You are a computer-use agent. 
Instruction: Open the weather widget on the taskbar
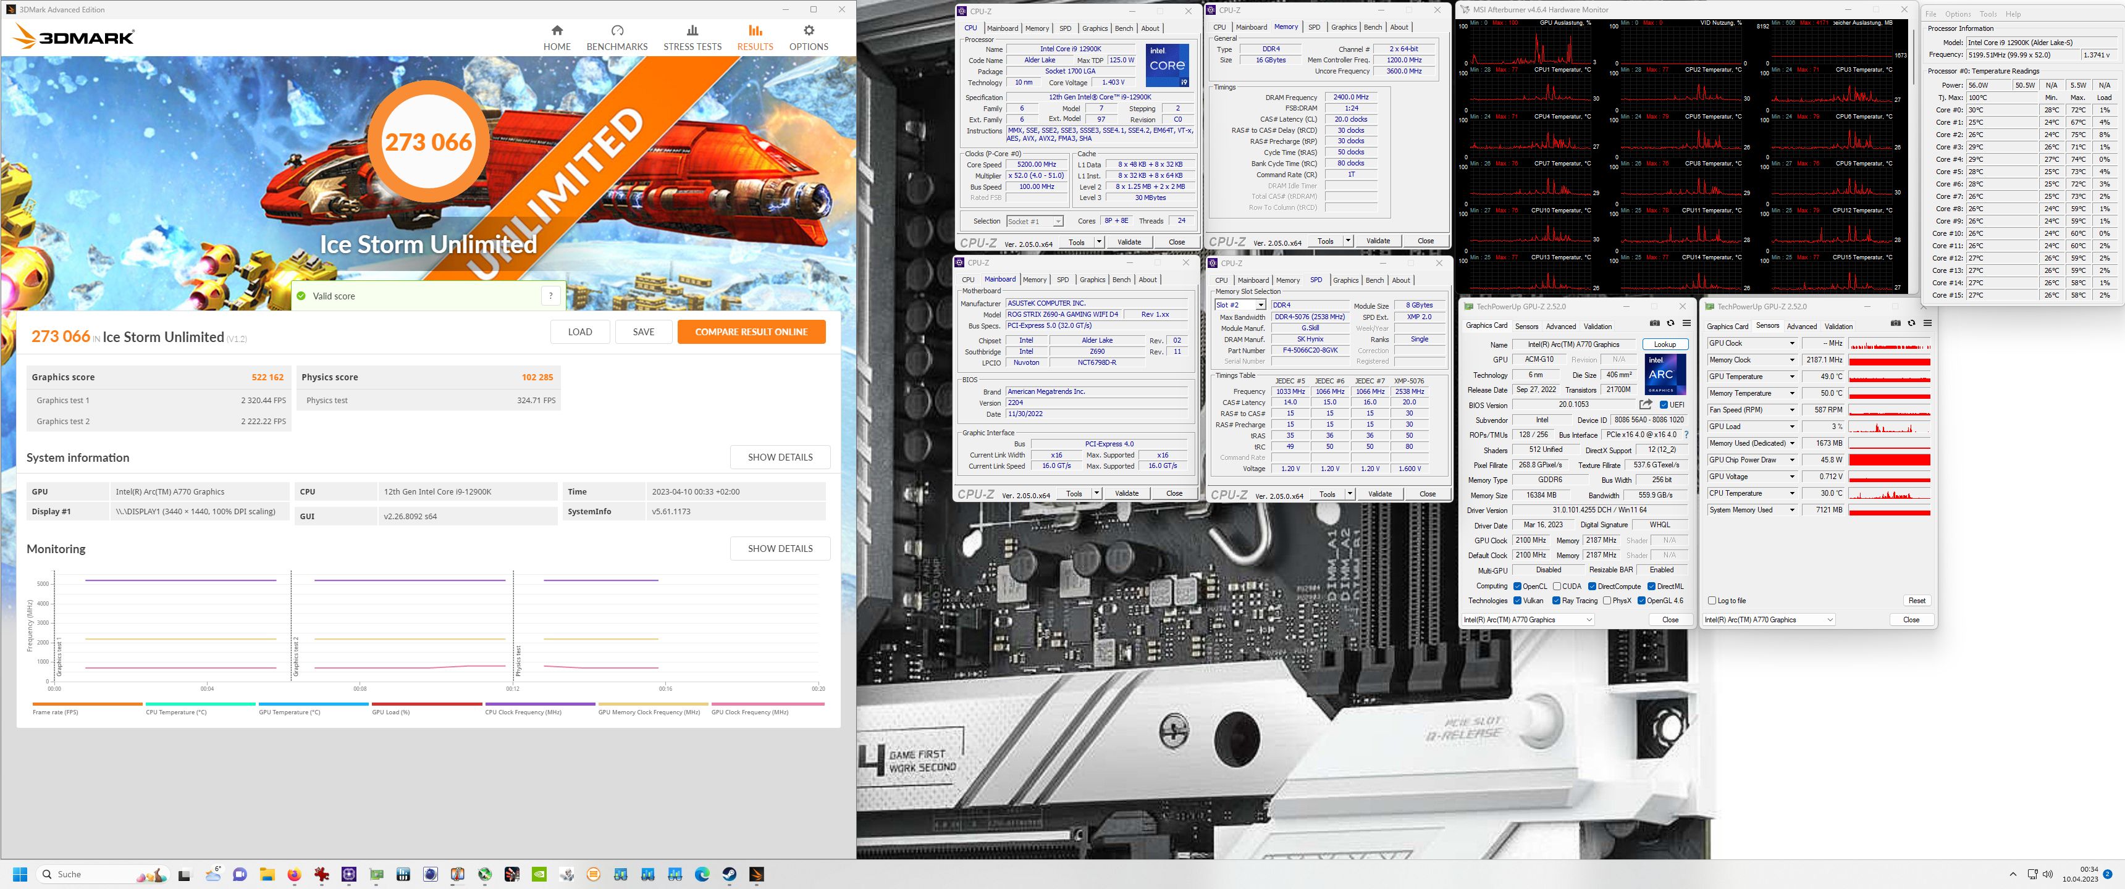tap(213, 874)
